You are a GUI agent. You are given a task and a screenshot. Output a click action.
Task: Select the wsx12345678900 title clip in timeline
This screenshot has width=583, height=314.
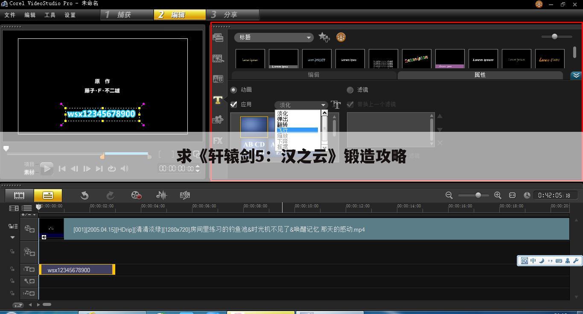point(77,270)
